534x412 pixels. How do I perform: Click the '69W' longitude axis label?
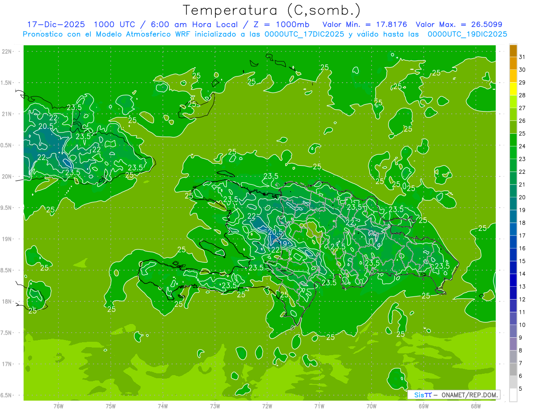[x=424, y=406]
